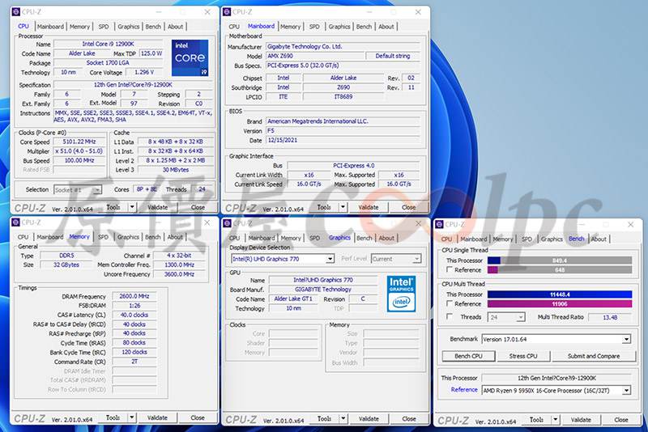Click the Stress CPU button
Screen dimensions: 648x432
coord(523,356)
